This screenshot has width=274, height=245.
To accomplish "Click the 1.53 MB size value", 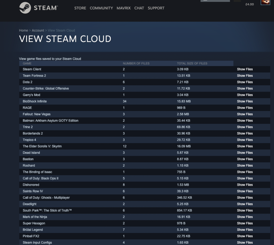I will tap(183, 185).
